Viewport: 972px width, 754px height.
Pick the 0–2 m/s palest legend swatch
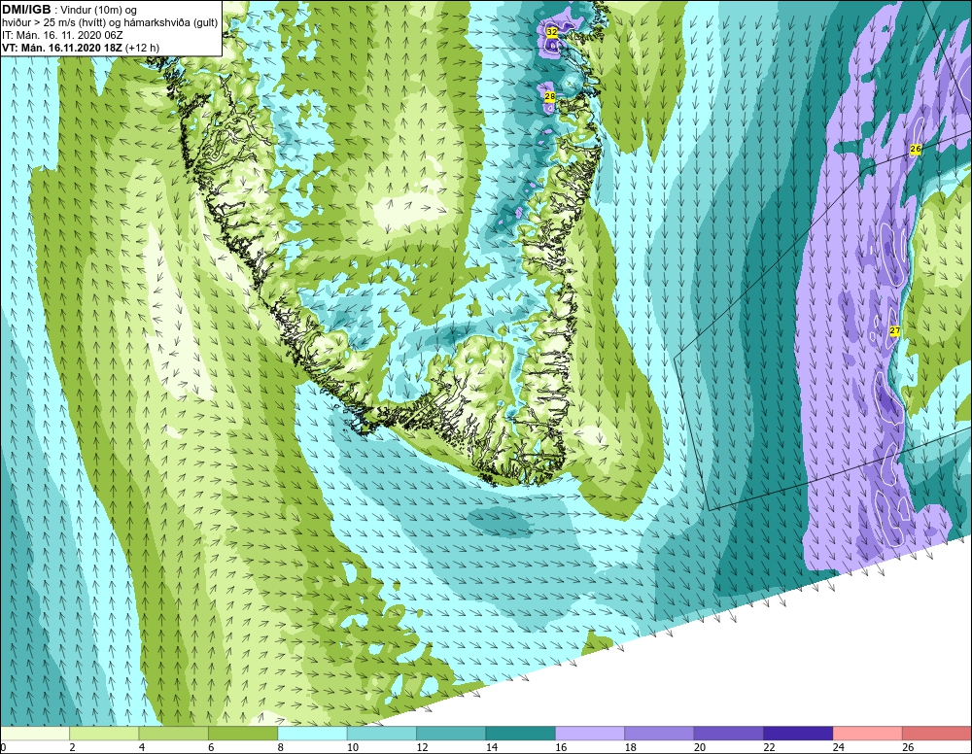(35, 734)
